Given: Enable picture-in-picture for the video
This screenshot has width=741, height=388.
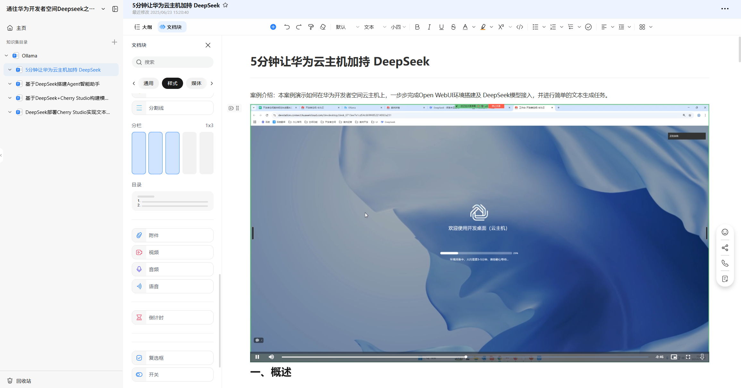Looking at the screenshot, I should pos(674,357).
